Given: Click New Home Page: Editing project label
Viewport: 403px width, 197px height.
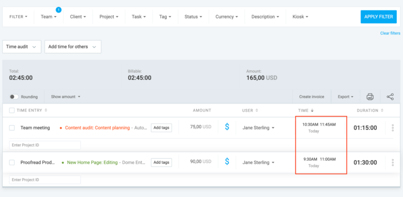Looking at the screenshot, I should coord(92,162).
